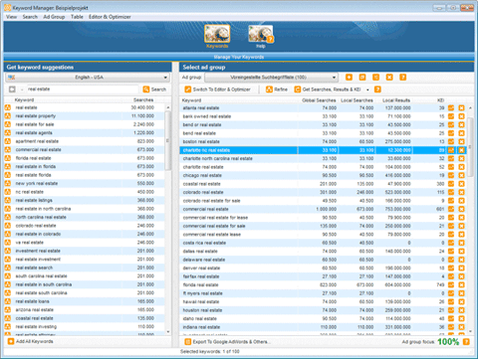Remove 'dallas real estate' row
478x359 pixels.
(x=461, y=252)
